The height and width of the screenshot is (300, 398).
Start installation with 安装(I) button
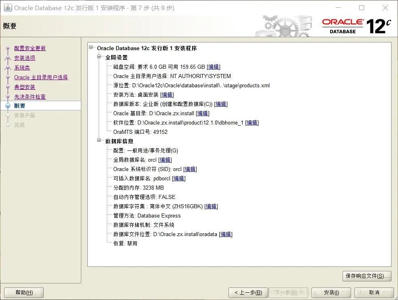coord(331,292)
